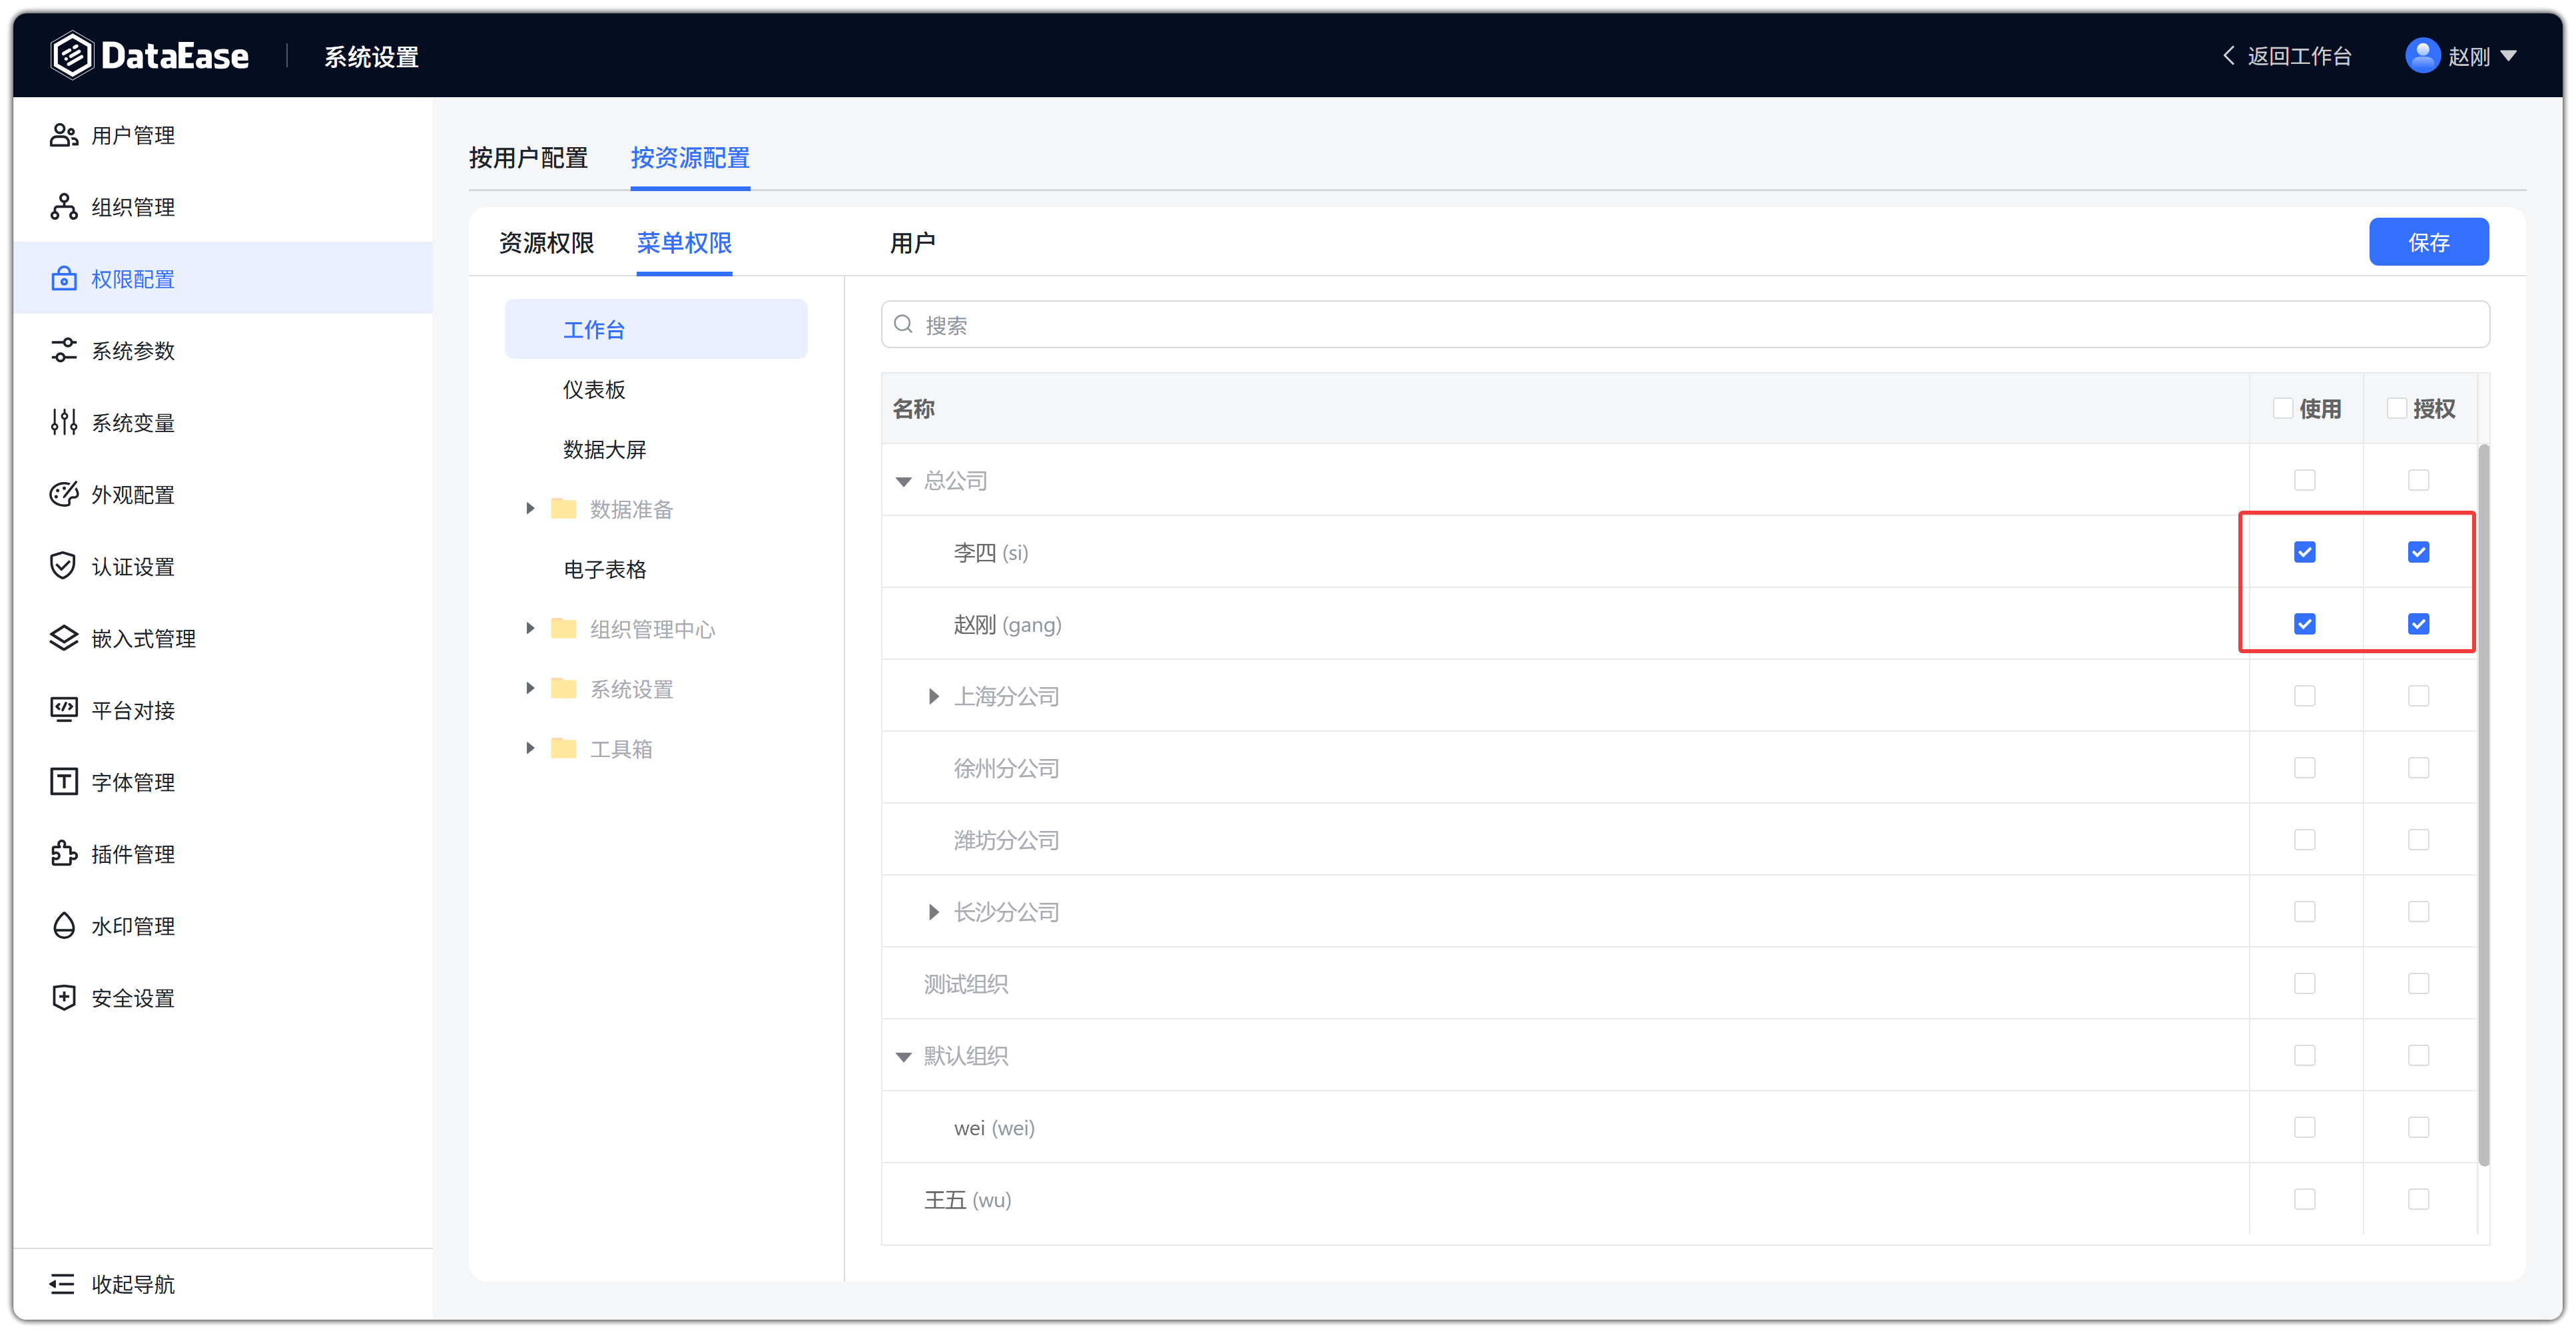Viewport: 2576px width, 1333px height.
Task: Open the 资源权限 tab
Action: [546, 243]
